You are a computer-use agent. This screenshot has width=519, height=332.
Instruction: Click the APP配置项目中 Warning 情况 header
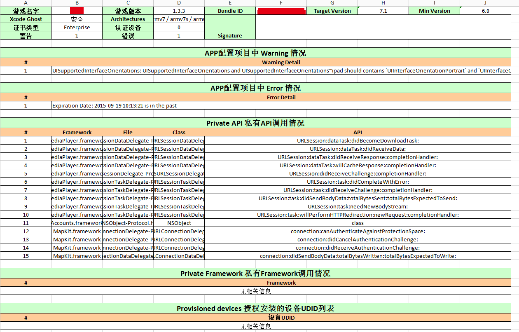coord(255,53)
